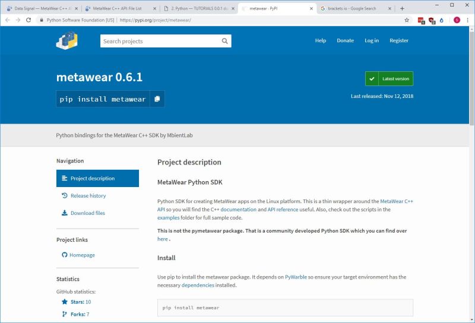Viewport: 475px width, 323px height.
Task: Copy pip install command to clipboard
Action: pyautogui.click(x=157, y=99)
